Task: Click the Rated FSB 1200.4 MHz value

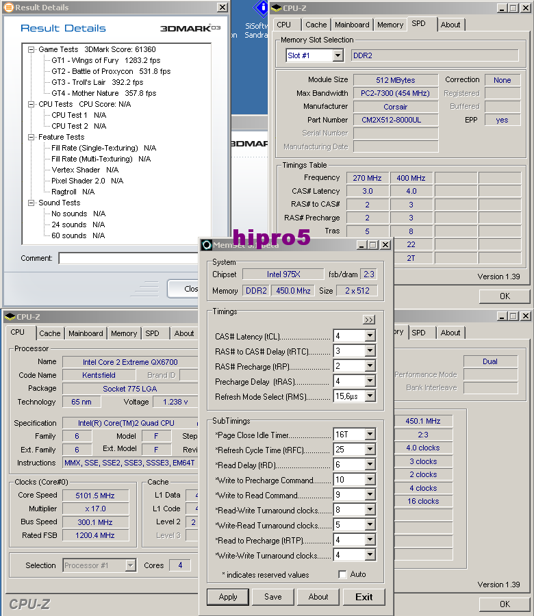Action: [95, 535]
